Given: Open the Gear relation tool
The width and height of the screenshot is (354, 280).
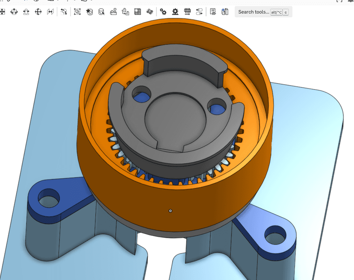Looking at the screenshot, I should pos(163,12).
